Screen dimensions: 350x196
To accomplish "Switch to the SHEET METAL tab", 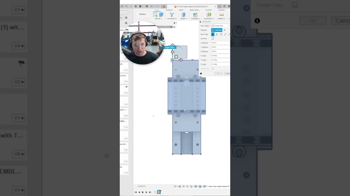I will coord(194,10).
